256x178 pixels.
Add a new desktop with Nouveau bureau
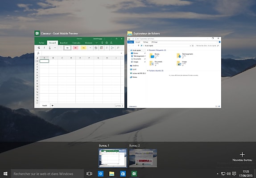click(242, 157)
